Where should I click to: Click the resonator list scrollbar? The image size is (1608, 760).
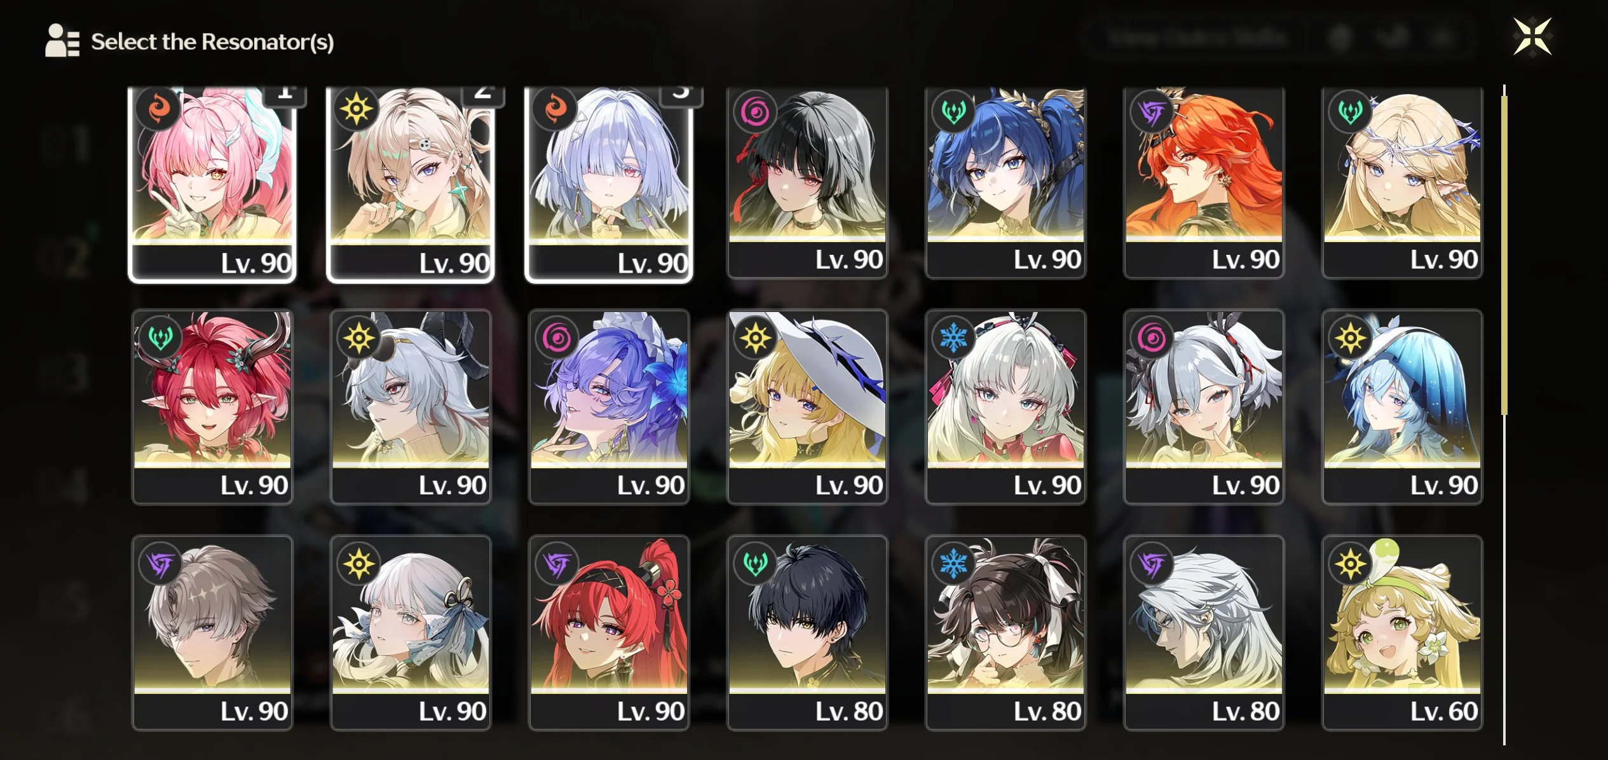tap(1504, 414)
